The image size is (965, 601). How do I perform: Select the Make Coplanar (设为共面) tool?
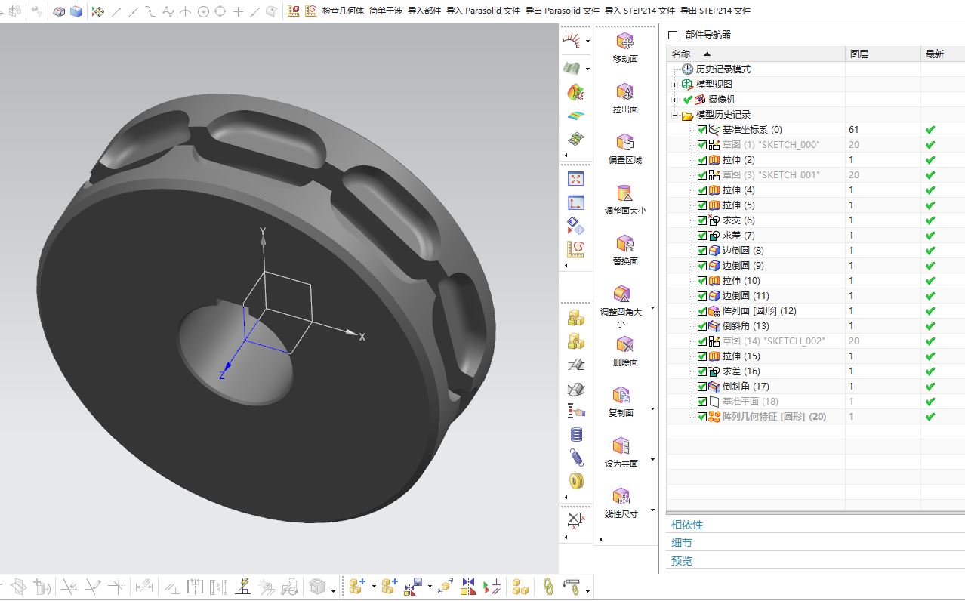tap(621, 453)
